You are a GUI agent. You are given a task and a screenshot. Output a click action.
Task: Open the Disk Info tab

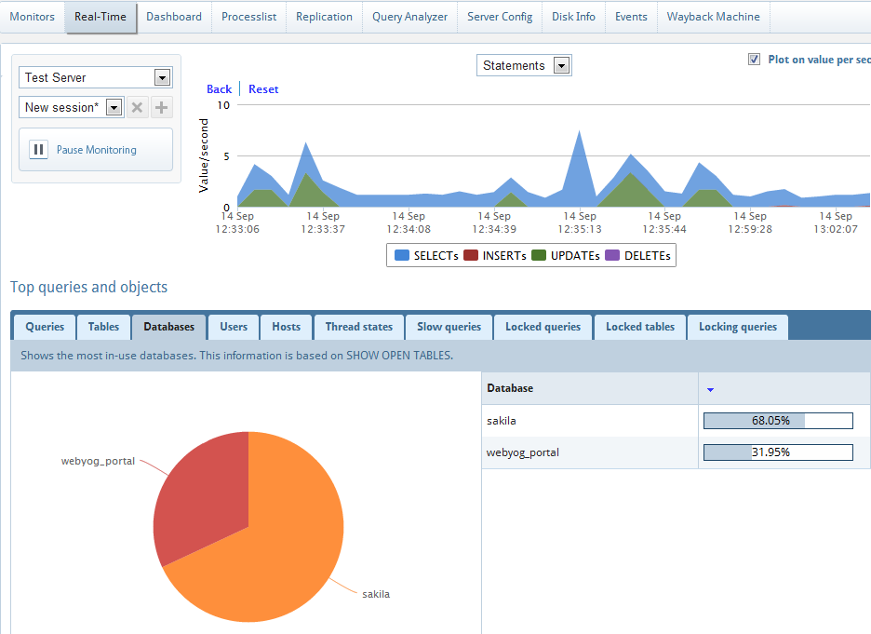tap(573, 17)
